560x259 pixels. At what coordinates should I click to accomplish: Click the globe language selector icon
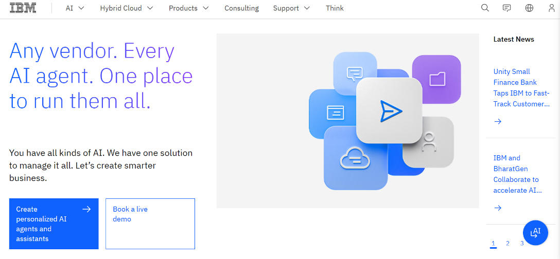coord(529,8)
